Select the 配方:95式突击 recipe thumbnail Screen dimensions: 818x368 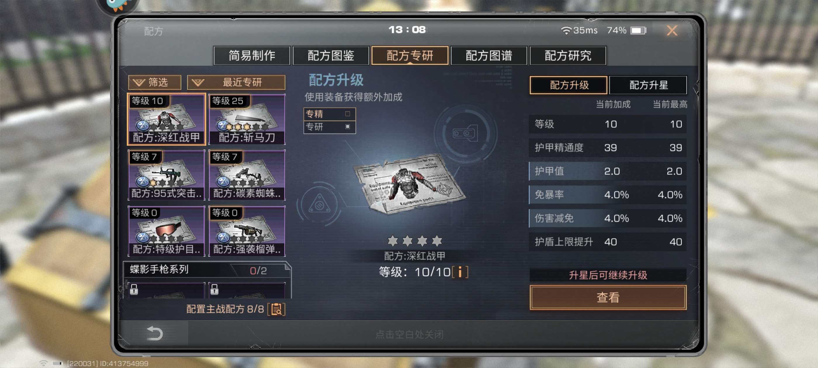(x=167, y=175)
